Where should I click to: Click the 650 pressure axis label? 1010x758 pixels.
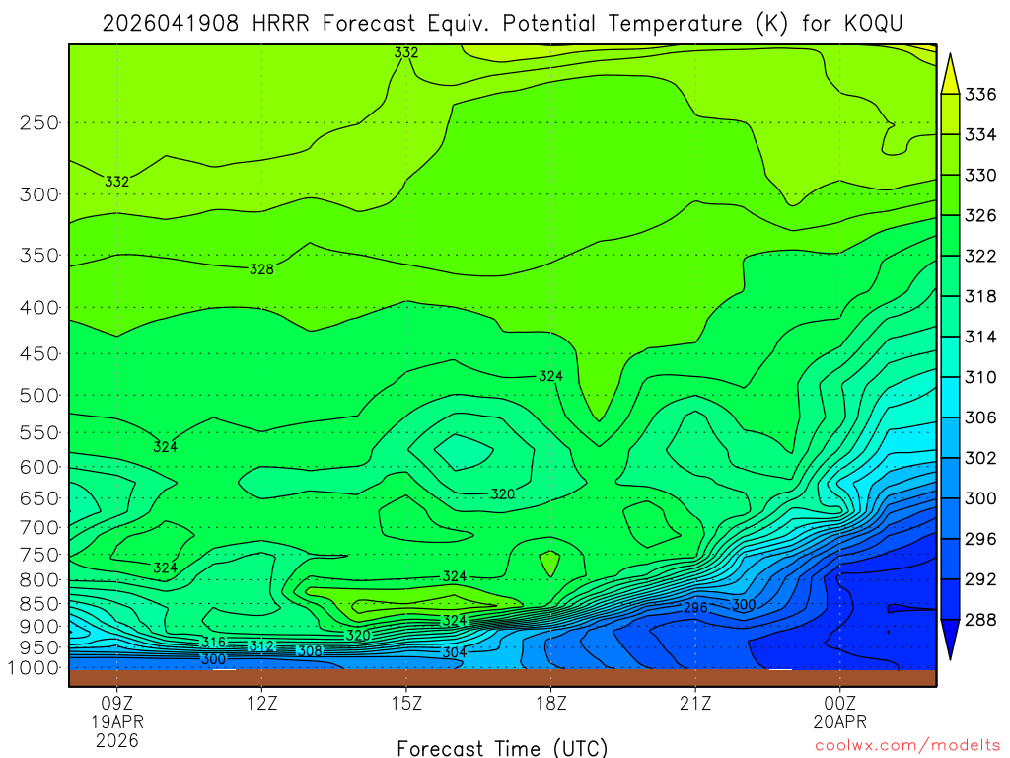click(39, 498)
